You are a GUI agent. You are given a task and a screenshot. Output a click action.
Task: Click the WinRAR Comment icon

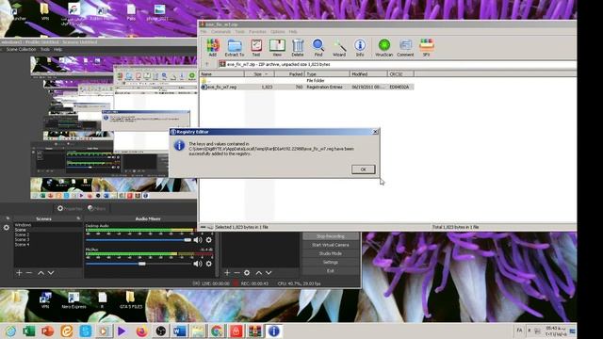(x=405, y=47)
